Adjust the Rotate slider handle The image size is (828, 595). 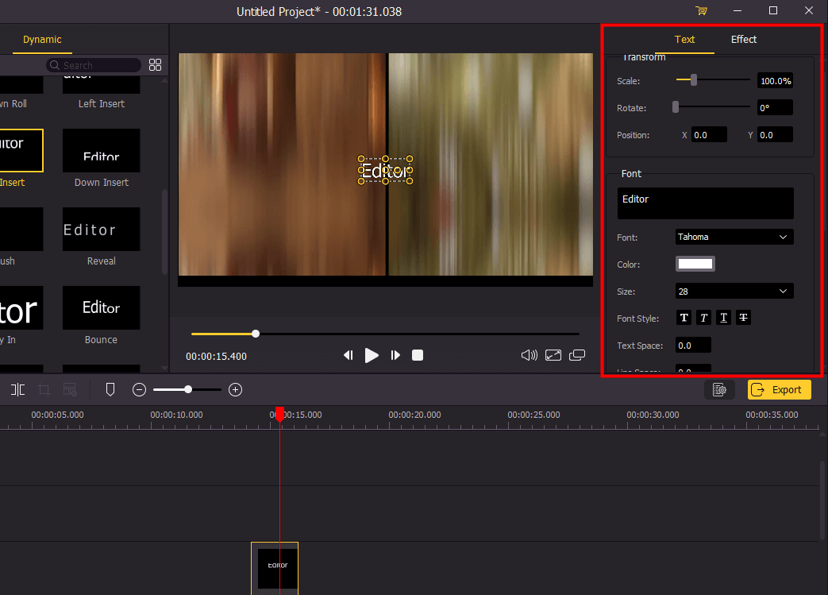[x=676, y=106]
